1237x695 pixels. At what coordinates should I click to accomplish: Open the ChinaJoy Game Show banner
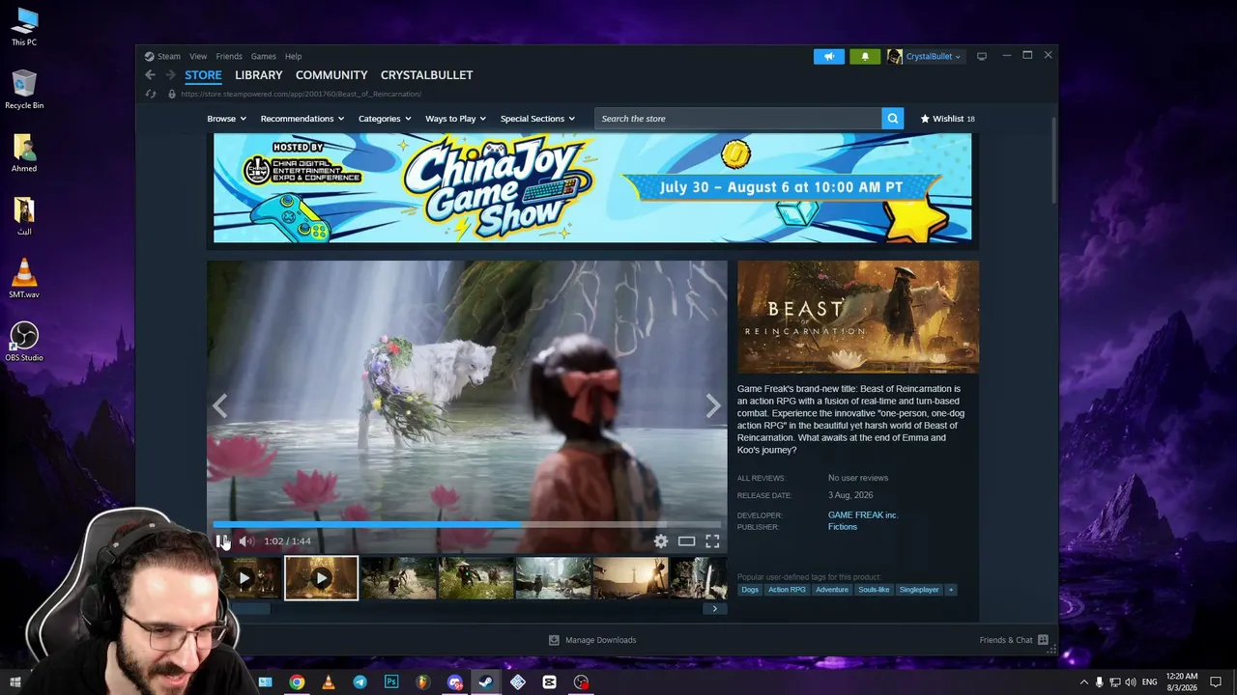point(592,187)
